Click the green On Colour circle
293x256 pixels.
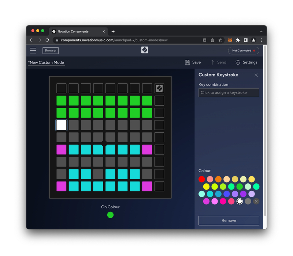click(x=110, y=215)
